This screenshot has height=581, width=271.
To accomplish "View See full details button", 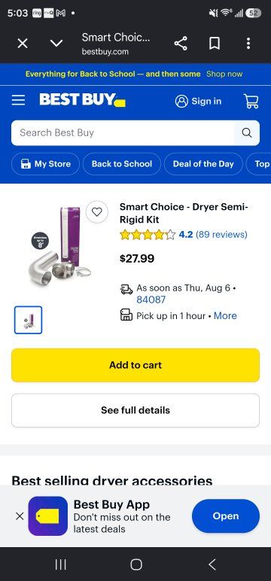I will (135, 410).
